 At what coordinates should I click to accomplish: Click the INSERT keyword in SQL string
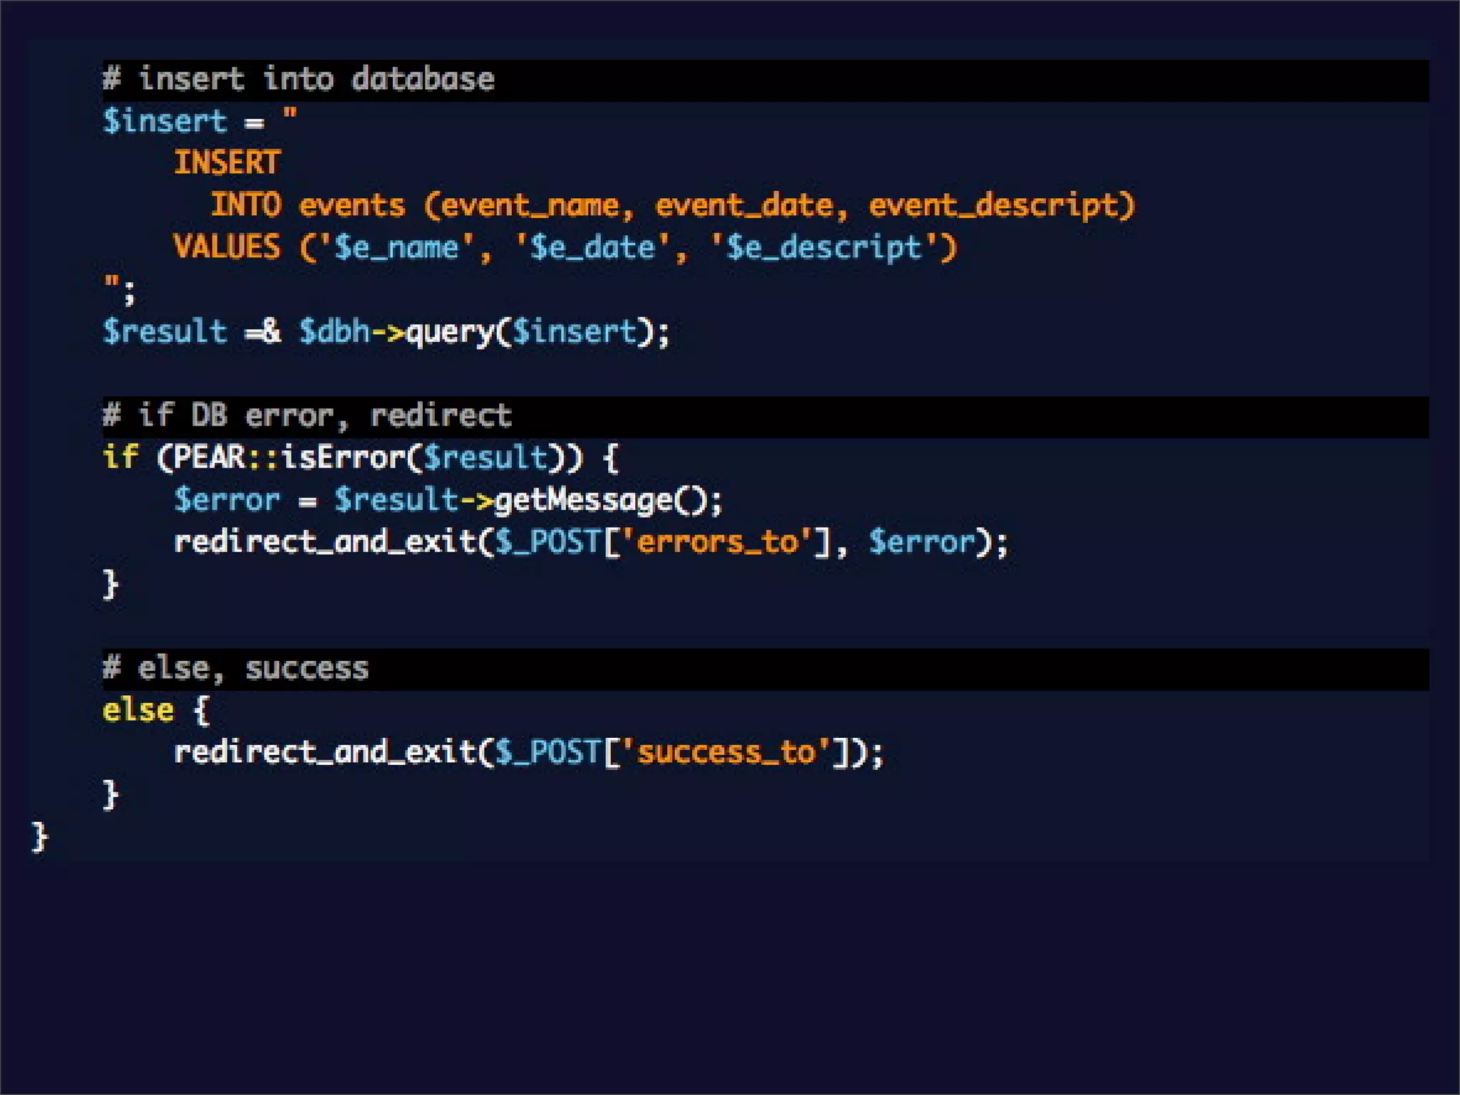pos(227,163)
